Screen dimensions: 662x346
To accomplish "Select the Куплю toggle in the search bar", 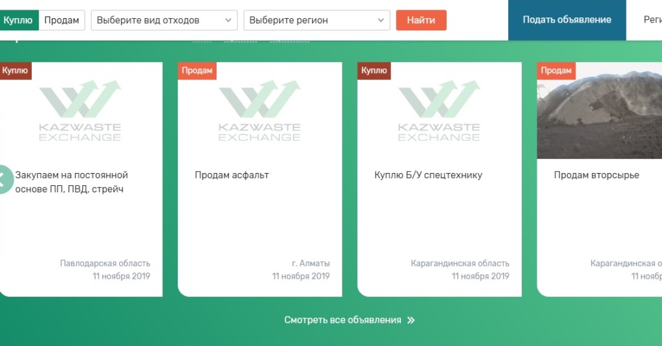I will click(x=18, y=20).
